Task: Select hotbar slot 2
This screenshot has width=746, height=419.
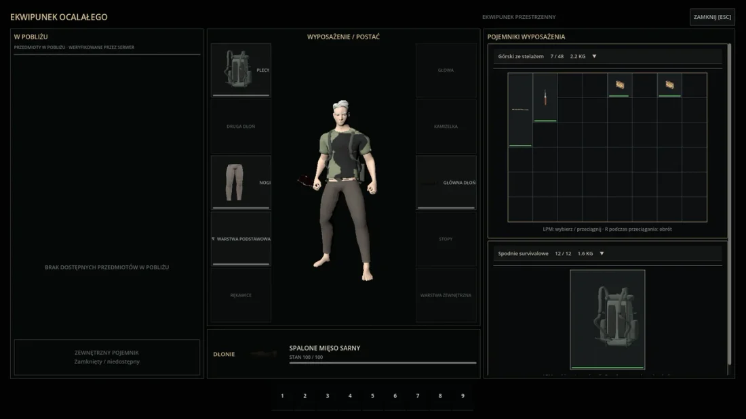Action: (x=305, y=396)
